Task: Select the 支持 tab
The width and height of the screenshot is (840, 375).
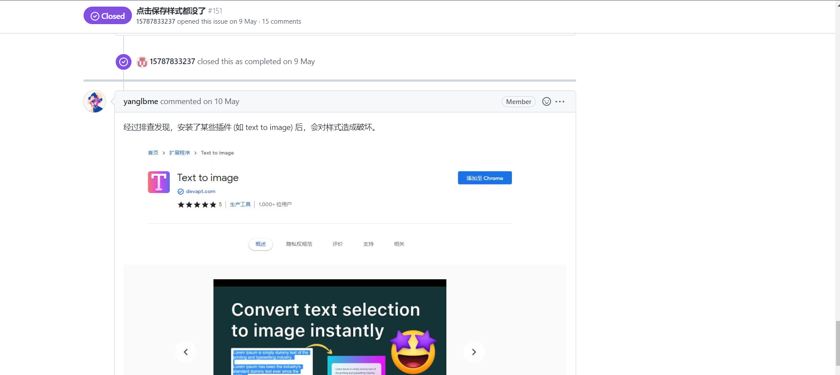Action: (369, 244)
